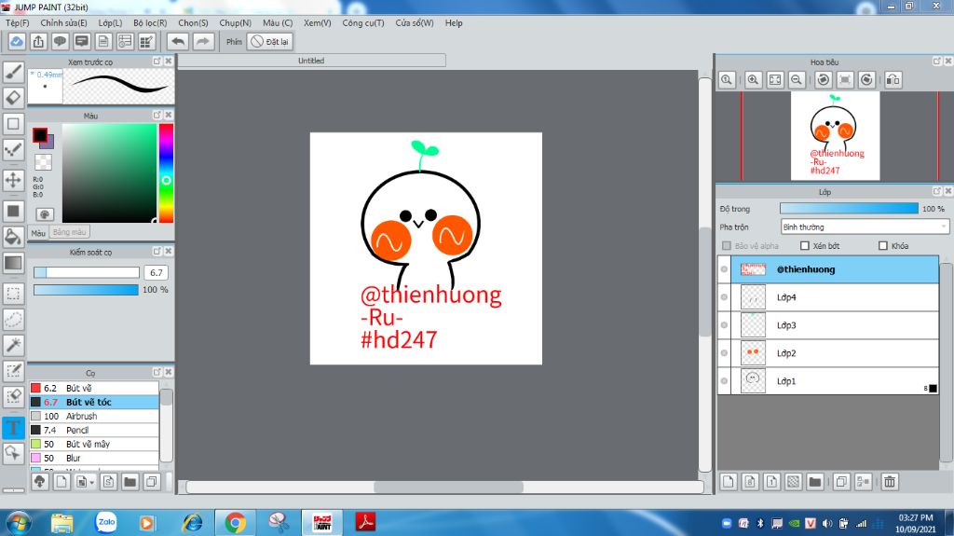Select the Eraser tool

coord(13,98)
